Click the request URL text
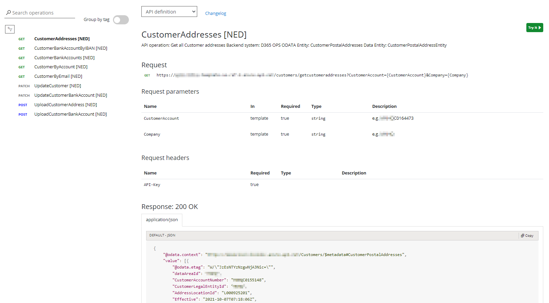Viewport: 549px width, 303px height. coord(312,75)
